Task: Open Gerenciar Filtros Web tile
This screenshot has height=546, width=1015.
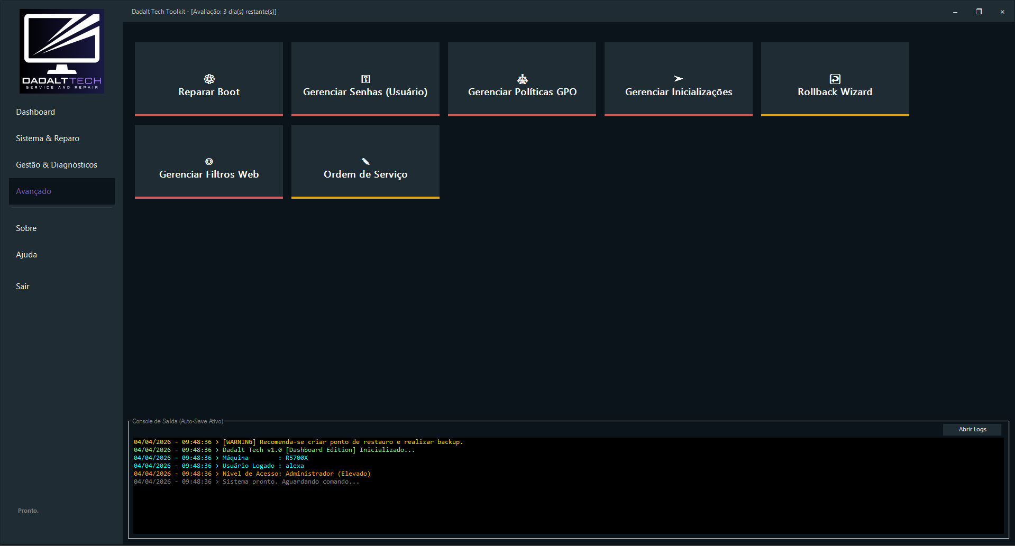Action: coord(209,162)
